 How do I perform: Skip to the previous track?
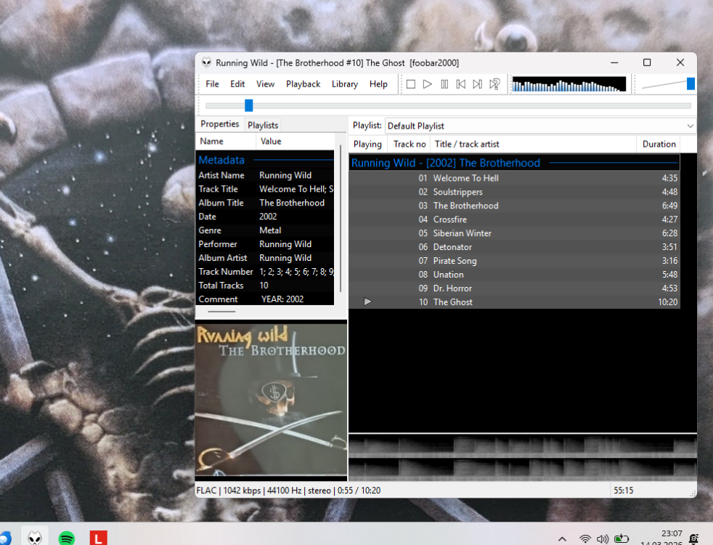(x=461, y=84)
